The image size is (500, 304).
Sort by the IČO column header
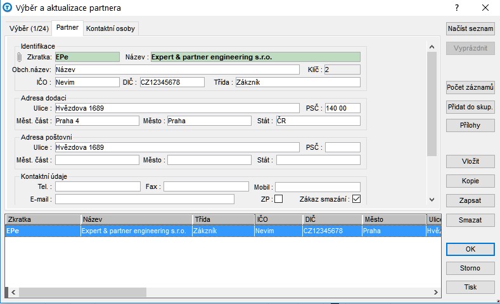(x=279, y=219)
